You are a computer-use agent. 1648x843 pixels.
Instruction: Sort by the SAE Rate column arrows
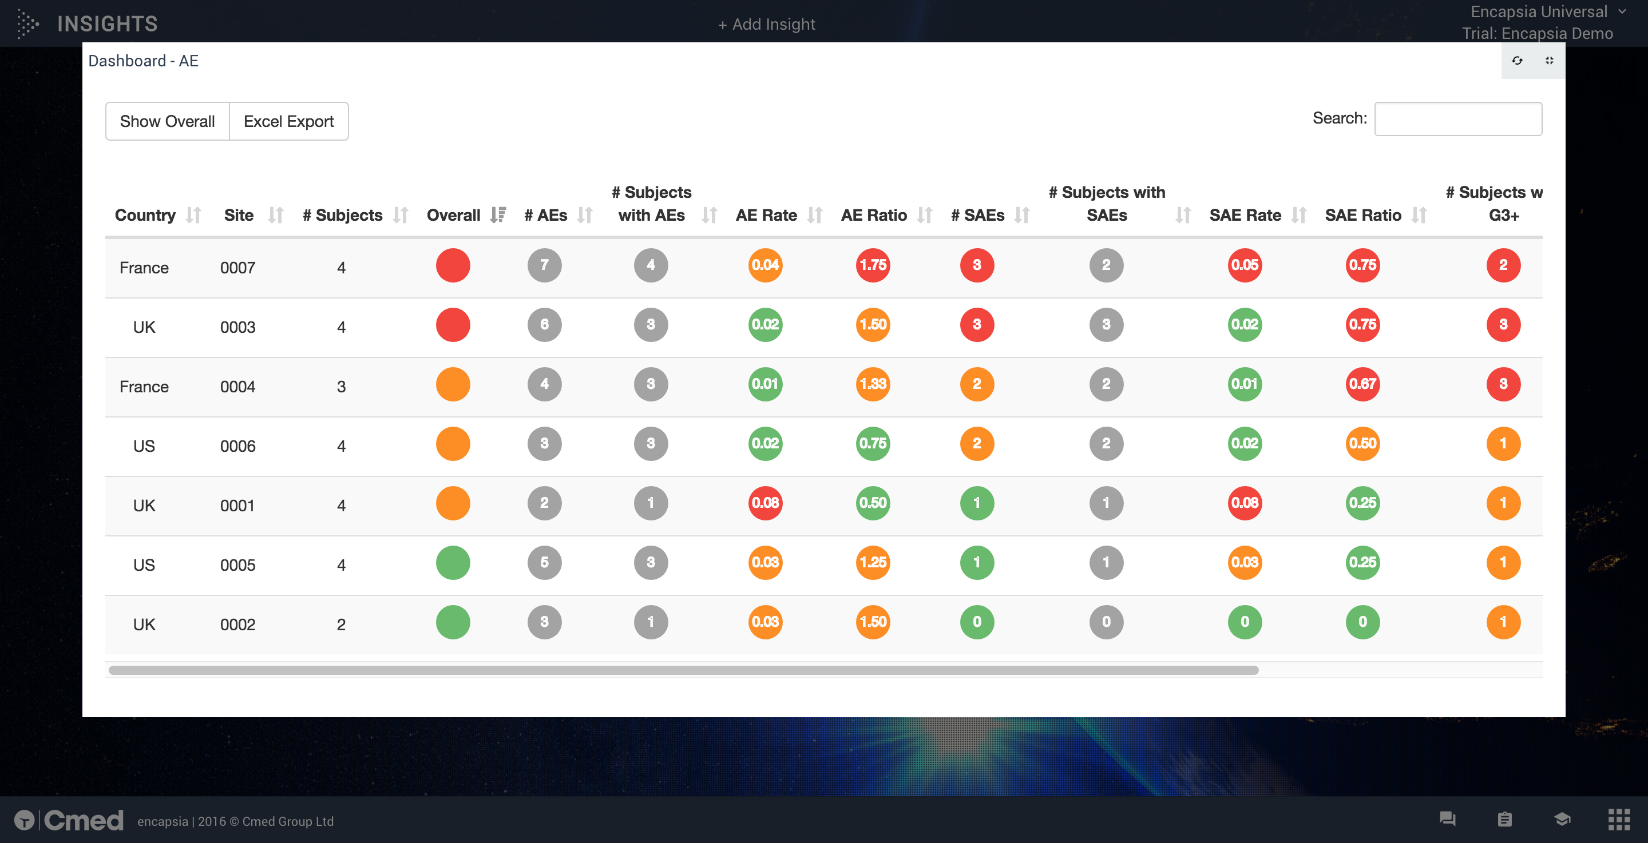pyautogui.click(x=1299, y=216)
